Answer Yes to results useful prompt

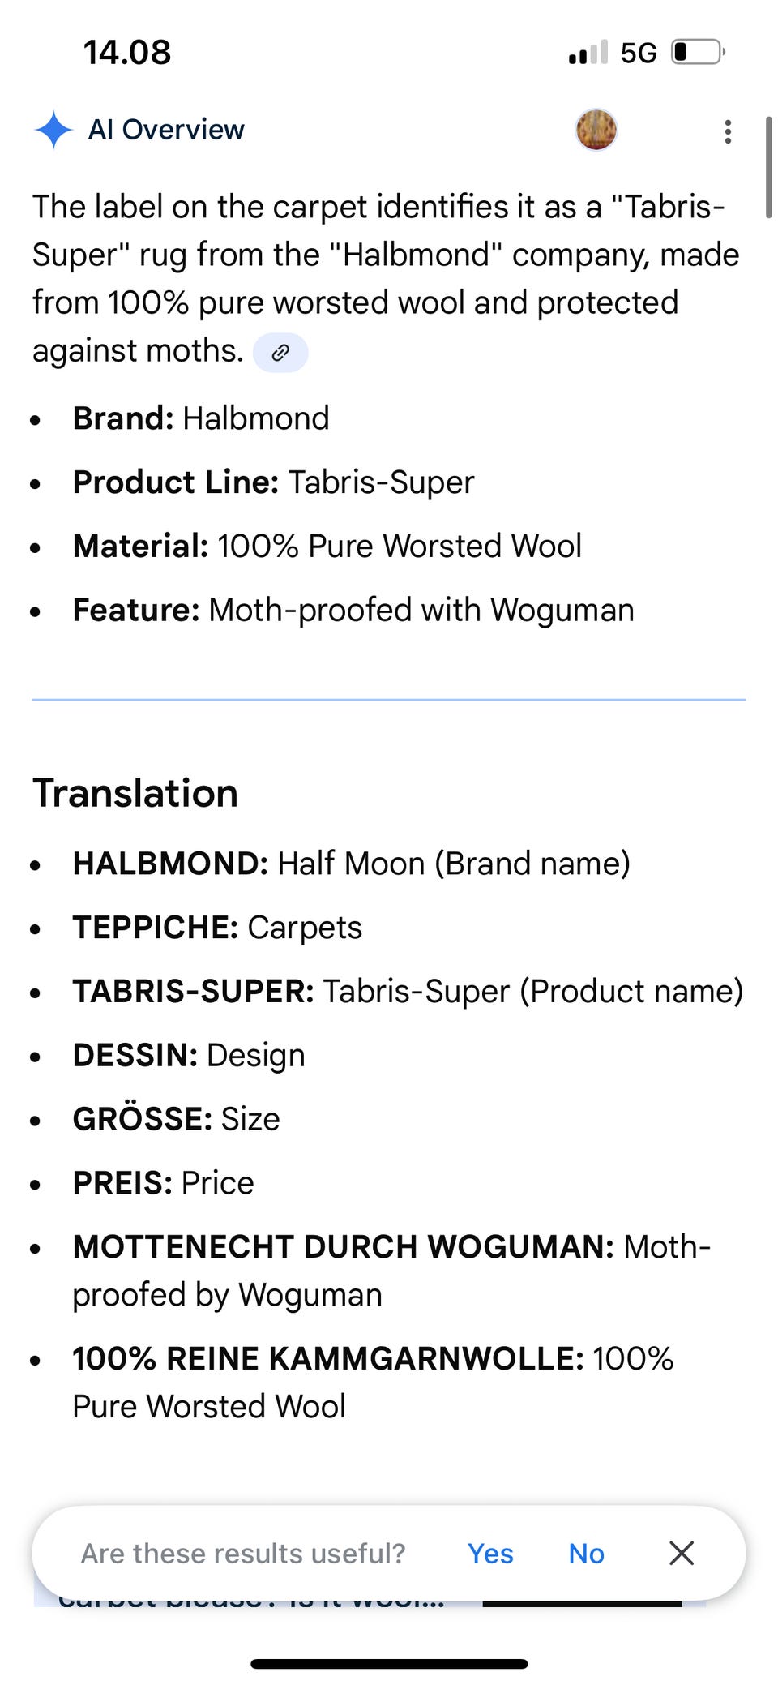click(490, 1554)
